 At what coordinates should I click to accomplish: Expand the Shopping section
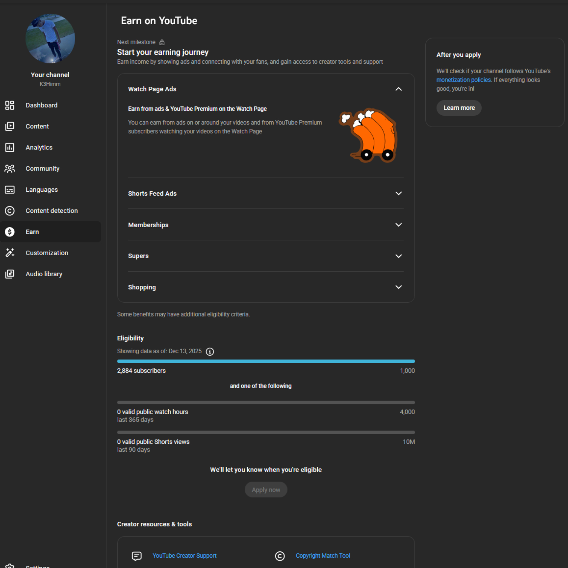pos(398,287)
